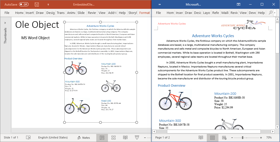Click the Save icon in PowerPoint title bar
280x142 pixels.
tap(37, 5)
